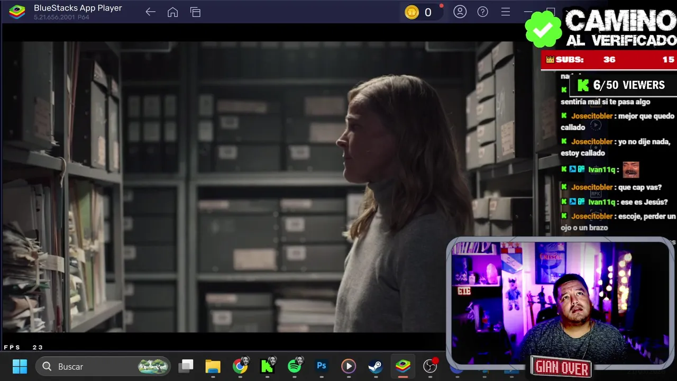
Task: Open the BlueStacks home screen icon
Action: pos(172,12)
